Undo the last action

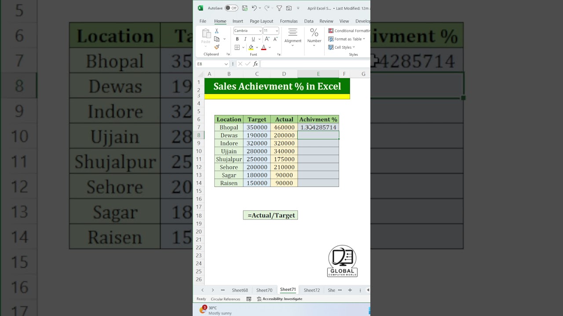click(x=254, y=8)
